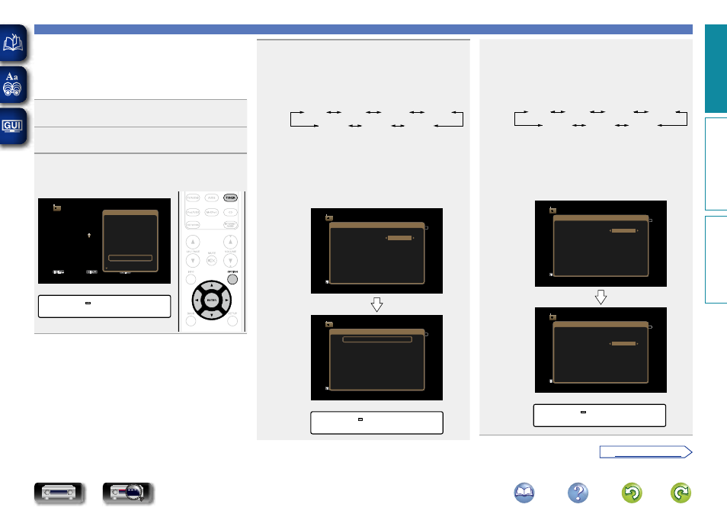727x514 pixels.
Task: Click the highlighted TUNER button on remote
Action: (230, 198)
